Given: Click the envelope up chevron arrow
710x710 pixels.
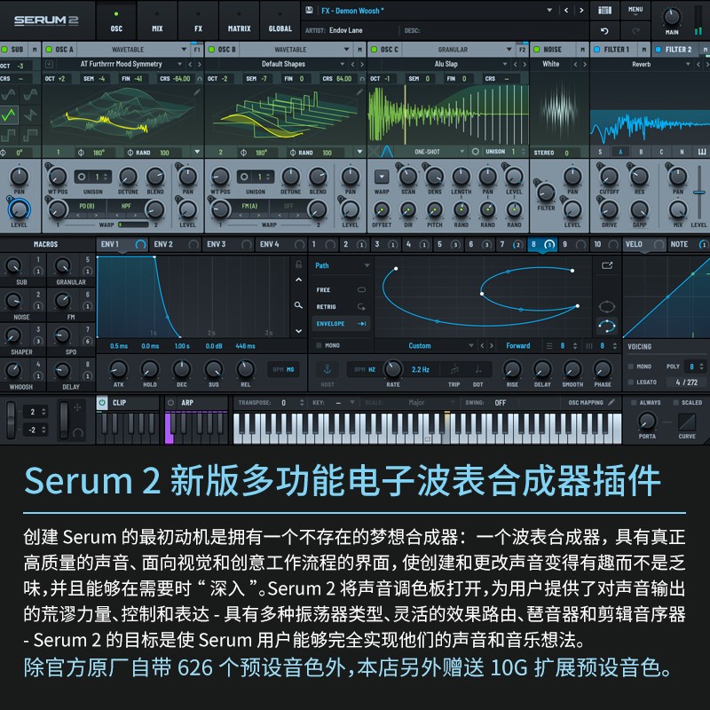Looking at the screenshot, I should (298, 280).
